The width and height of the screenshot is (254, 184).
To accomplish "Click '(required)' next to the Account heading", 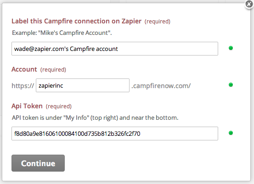I will coord(53,70).
